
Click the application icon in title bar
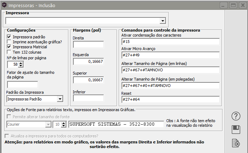point(4,6)
